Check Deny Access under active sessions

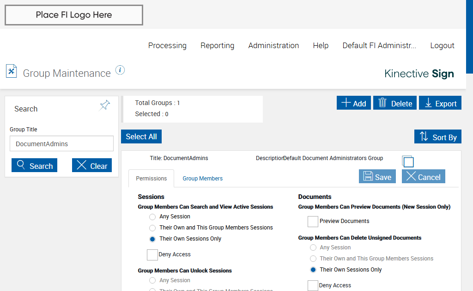tap(152, 254)
